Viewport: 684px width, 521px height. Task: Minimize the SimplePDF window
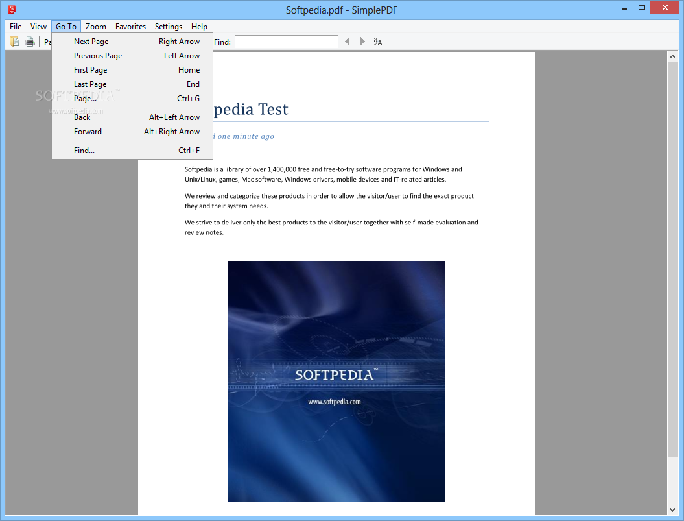coord(624,8)
